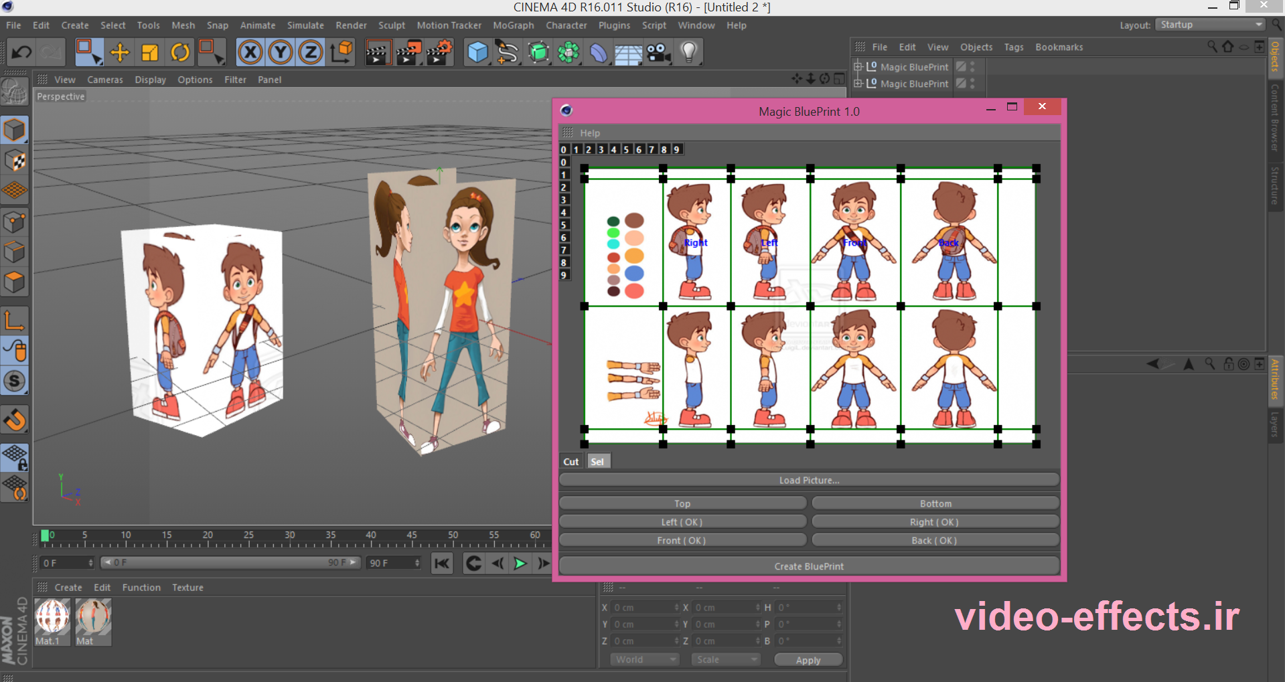Select the Scale tool

pyautogui.click(x=150, y=52)
